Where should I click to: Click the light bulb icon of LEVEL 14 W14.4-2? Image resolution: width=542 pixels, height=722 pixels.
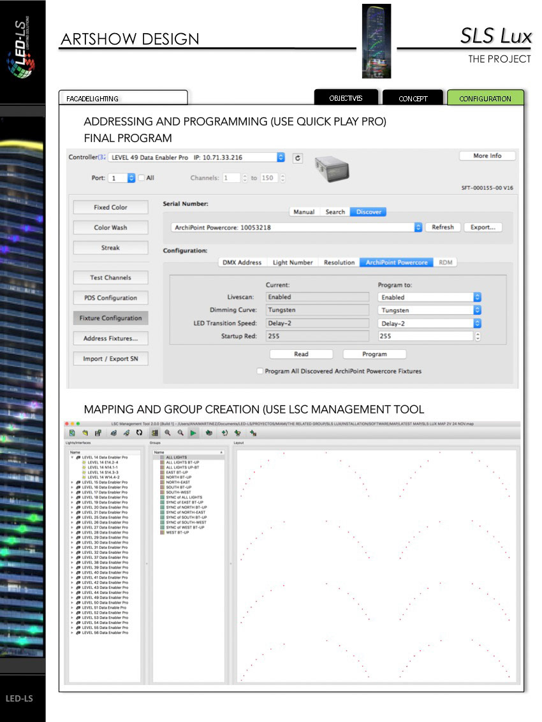[84, 477]
